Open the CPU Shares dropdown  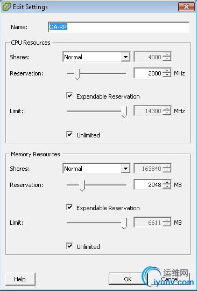click(x=96, y=57)
